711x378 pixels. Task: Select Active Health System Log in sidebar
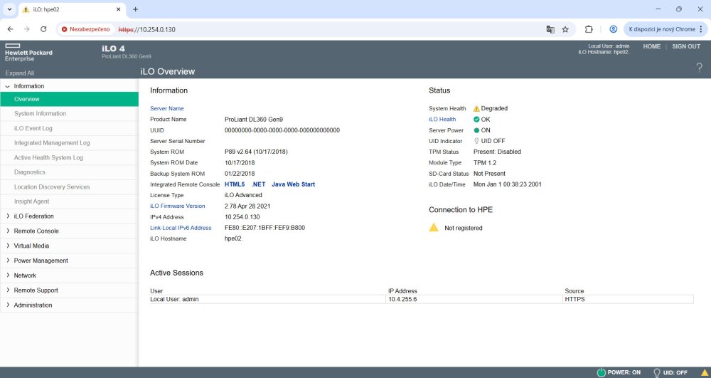pos(48,158)
